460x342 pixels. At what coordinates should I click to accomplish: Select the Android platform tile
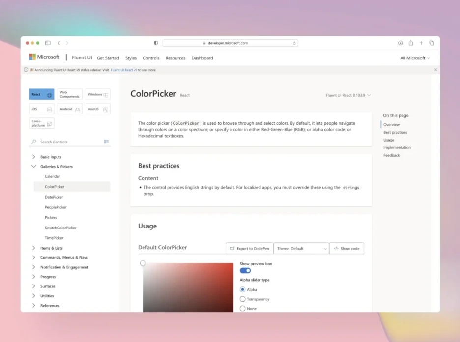coord(70,109)
